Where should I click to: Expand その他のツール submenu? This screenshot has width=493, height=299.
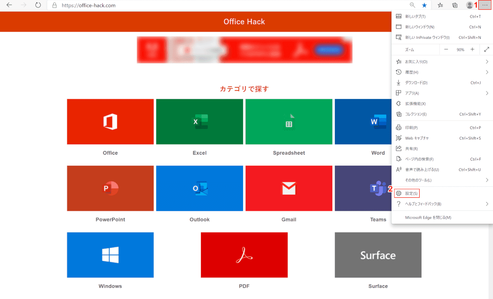click(442, 180)
